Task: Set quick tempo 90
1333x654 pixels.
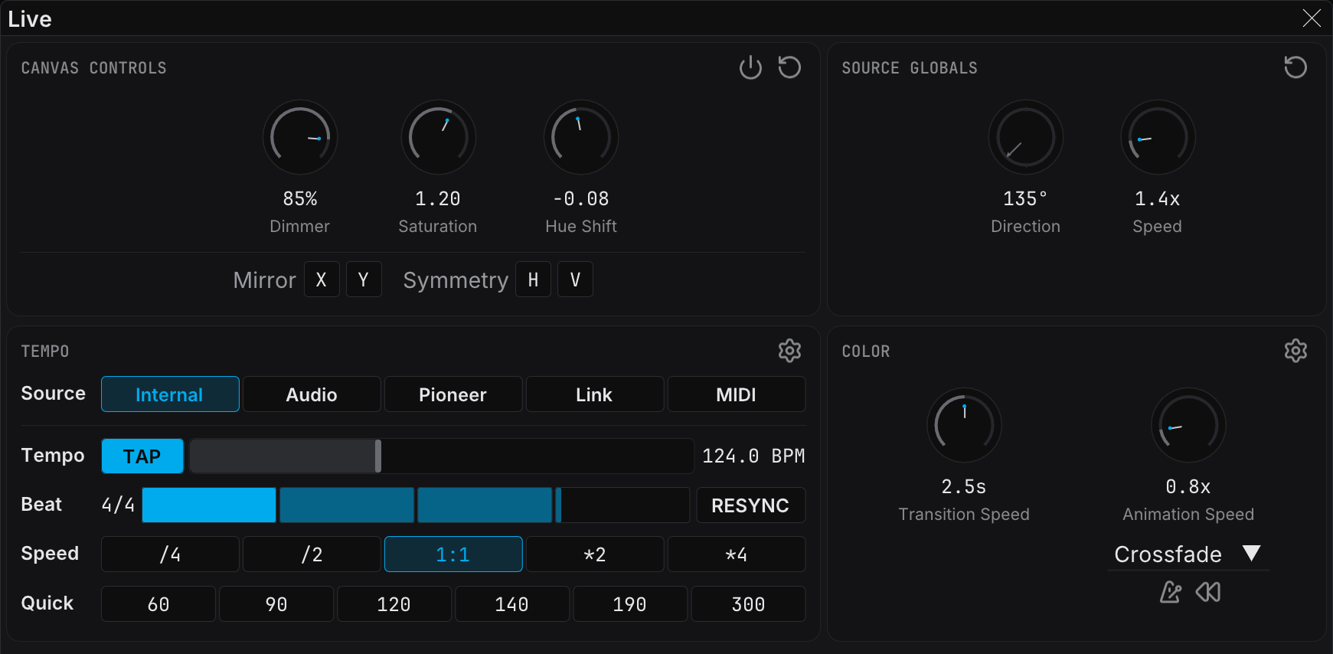Action: pyautogui.click(x=276, y=604)
